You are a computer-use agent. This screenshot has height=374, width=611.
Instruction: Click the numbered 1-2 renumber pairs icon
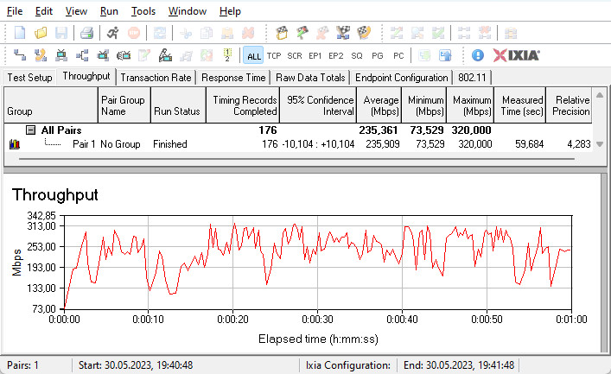(227, 55)
